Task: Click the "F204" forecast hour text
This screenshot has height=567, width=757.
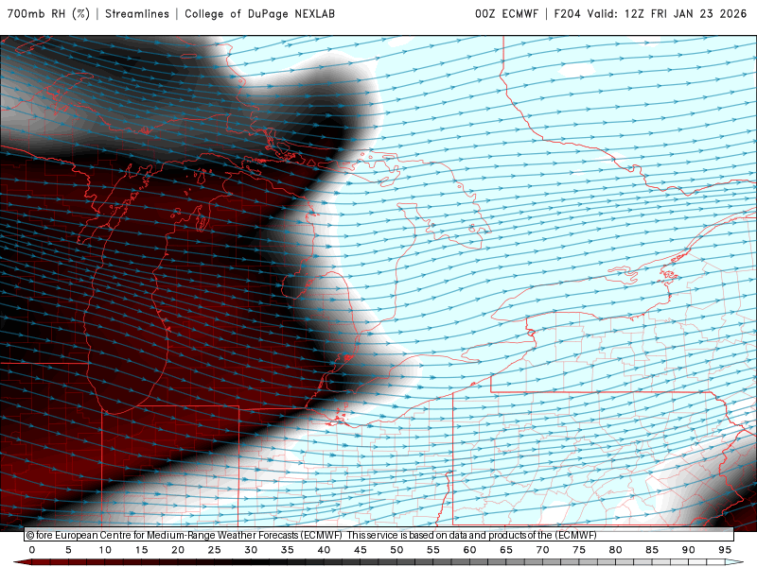Action: click(567, 13)
